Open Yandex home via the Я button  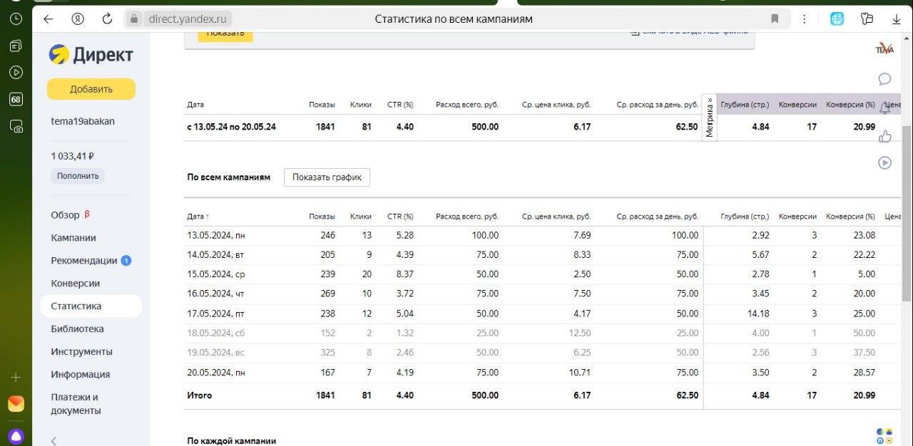78,19
